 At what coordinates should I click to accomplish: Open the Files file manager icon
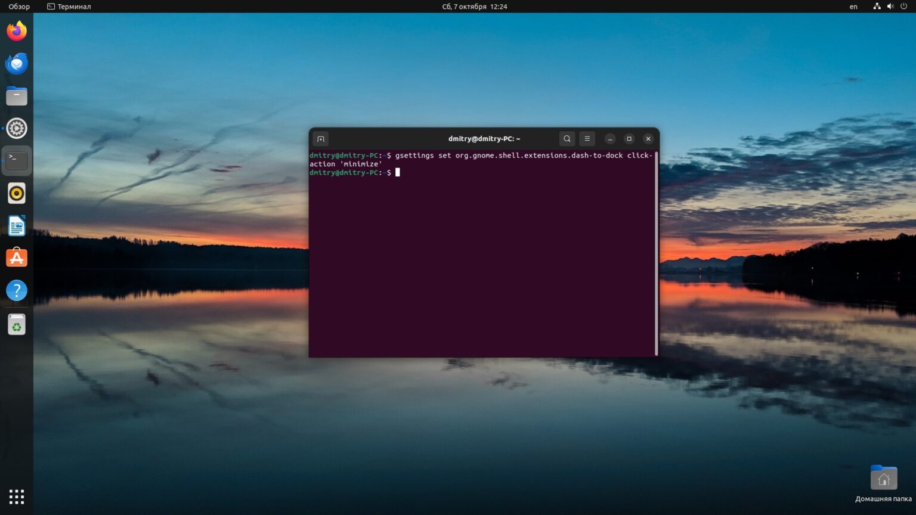16,95
